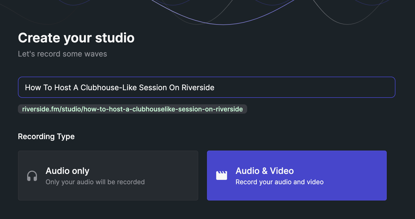415x219 pixels.
Task: Click 'Record your audio and video' text
Action: coord(279,182)
